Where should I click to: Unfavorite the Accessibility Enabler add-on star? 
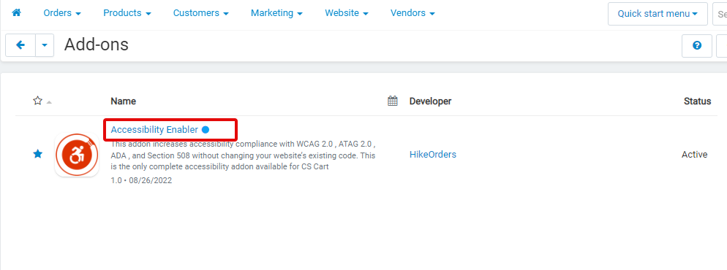(x=37, y=154)
